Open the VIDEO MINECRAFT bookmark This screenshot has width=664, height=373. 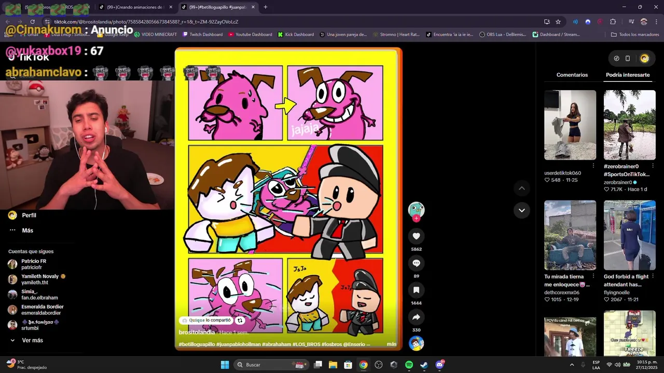[156, 35]
